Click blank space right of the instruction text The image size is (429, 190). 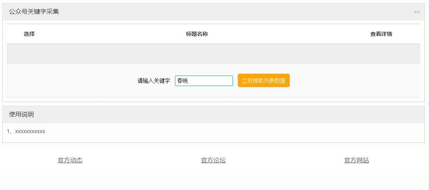pyautogui.click(x=234, y=132)
